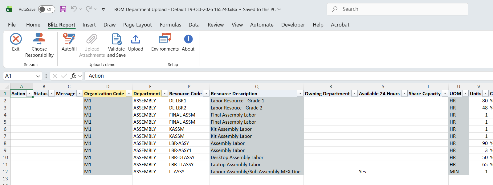Image resolution: width=493 pixels, height=185 pixels.
Task: Open Status column filter dropdown
Action: coord(52,93)
